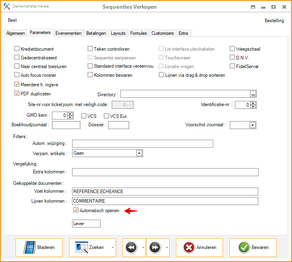Click the Zoeken magnifier button
Image resolution: width=292 pixels, height=262 pixels.
[89, 247]
